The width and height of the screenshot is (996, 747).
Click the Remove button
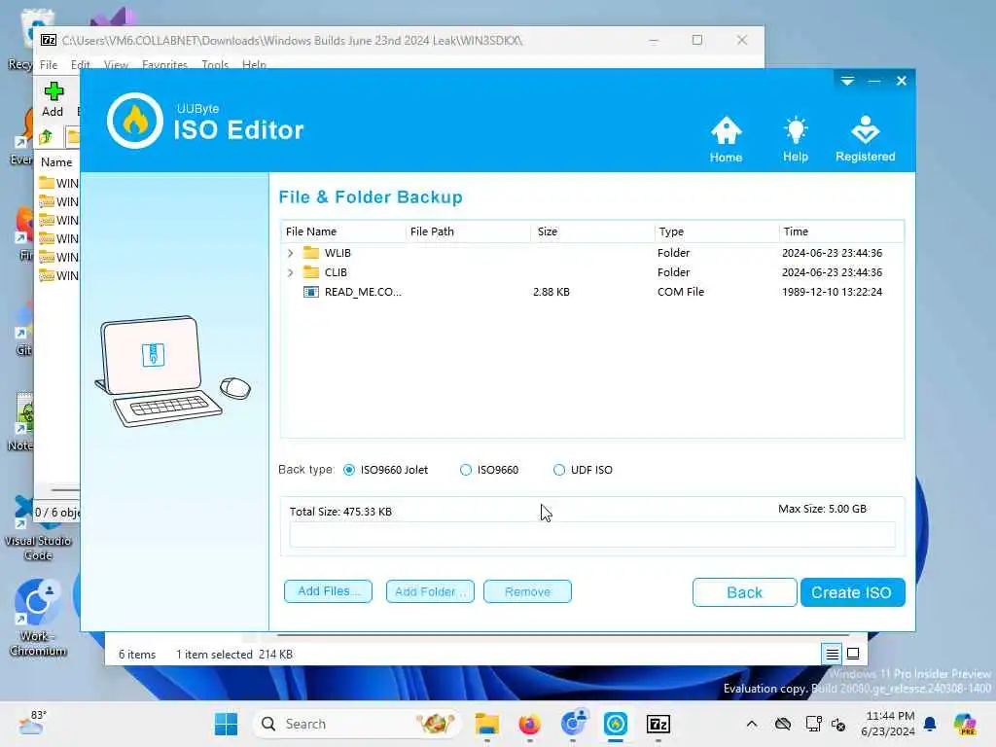[x=527, y=591]
